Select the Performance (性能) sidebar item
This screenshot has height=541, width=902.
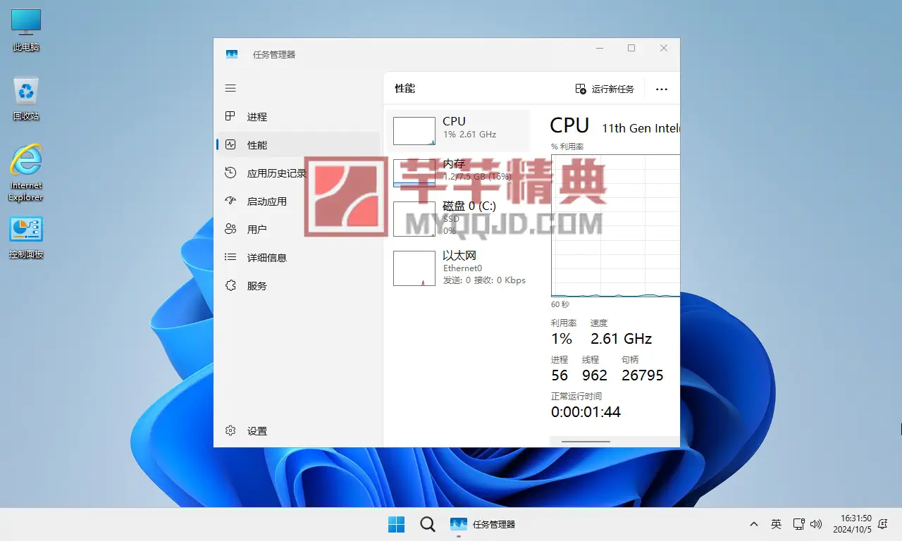pos(257,145)
